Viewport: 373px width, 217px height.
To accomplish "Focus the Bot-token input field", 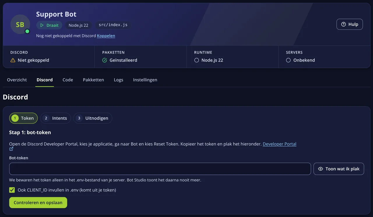I will pyautogui.click(x=160, y=169).
